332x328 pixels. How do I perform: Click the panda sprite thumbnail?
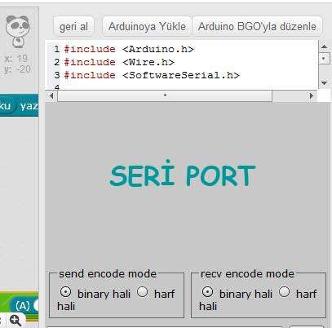pyautogui.click(x=18, y=31)
